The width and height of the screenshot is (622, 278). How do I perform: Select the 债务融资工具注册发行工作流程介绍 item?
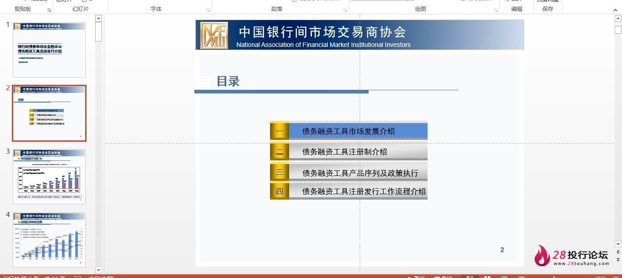364,191
